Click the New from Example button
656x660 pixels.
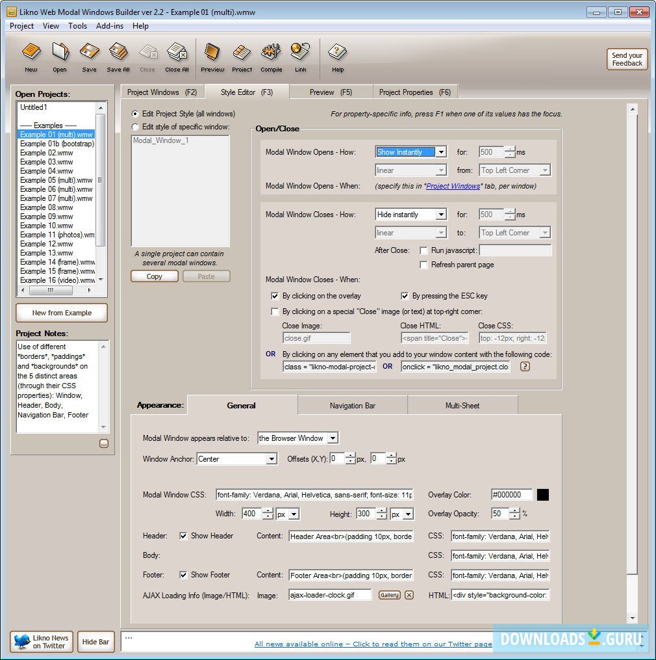pos(62,313)
